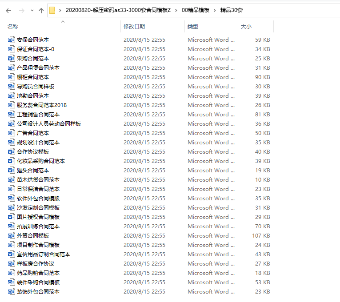Image resolution: width=340 pixels, height=302 pixels.
Task: Select file name 药品购销合同范本
Action: tap(38, 273)
